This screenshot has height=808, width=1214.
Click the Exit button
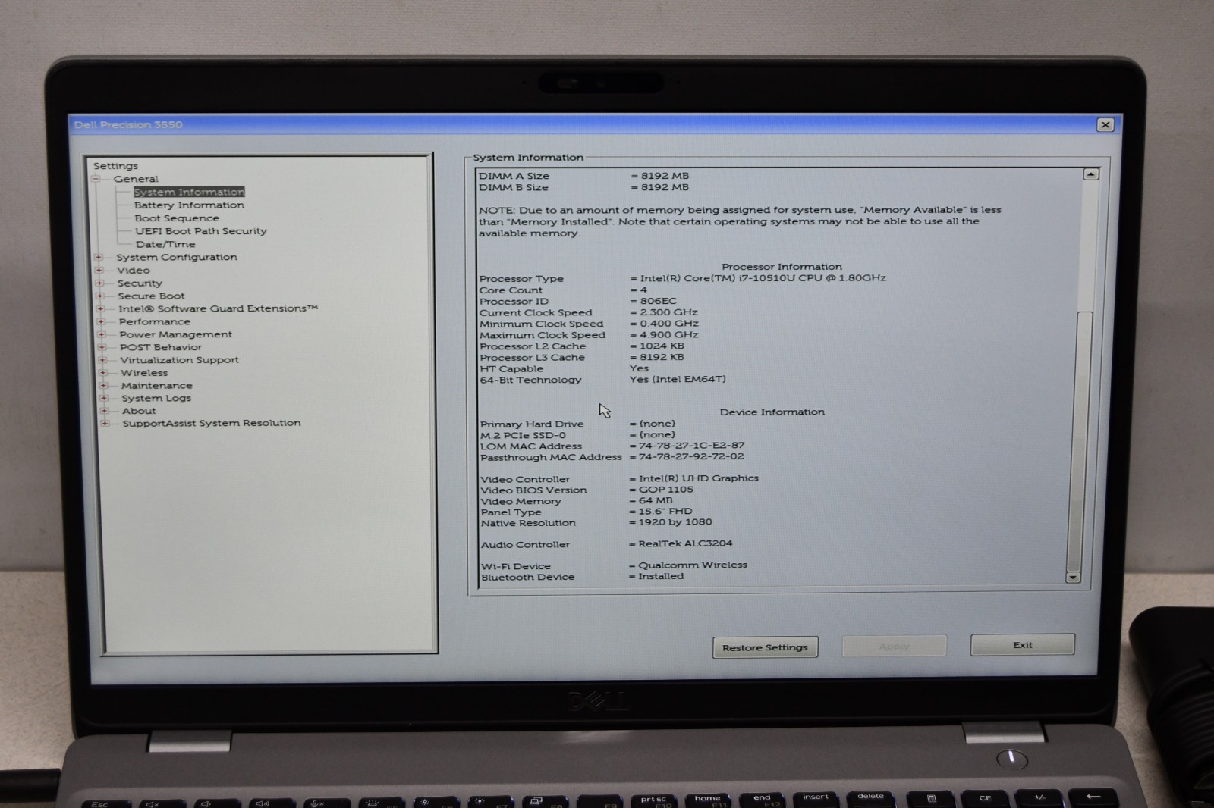click(1022, 645)
